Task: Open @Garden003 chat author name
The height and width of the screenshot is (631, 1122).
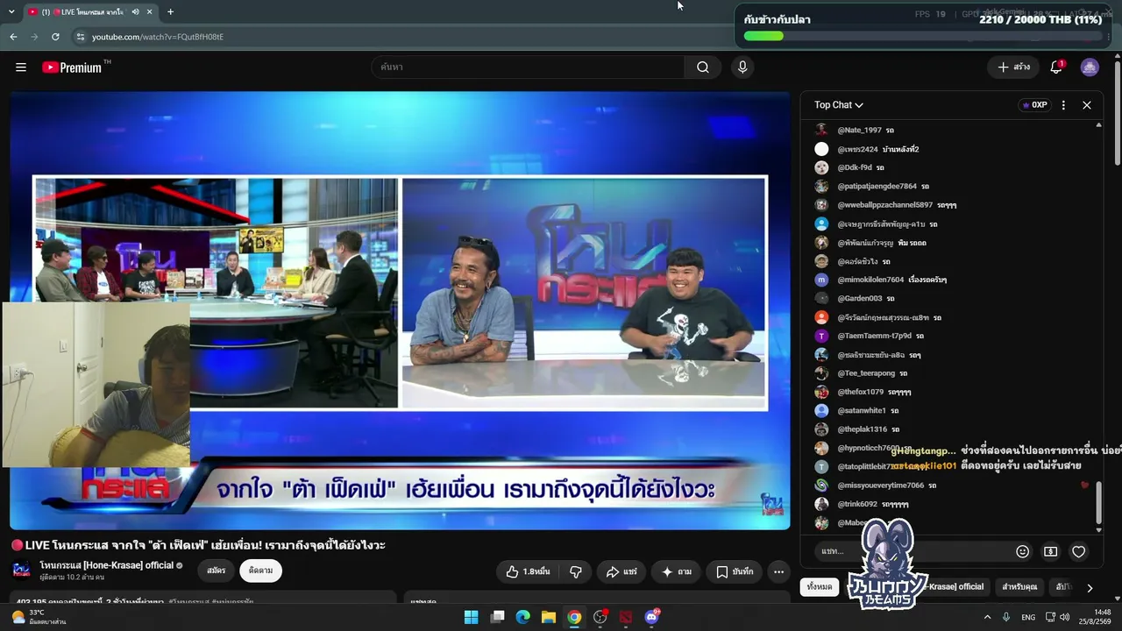Action: [x=860, y=299]
